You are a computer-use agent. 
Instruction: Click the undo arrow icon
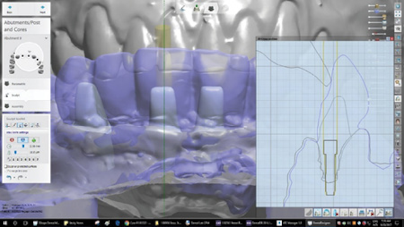[x=9, y=177]
